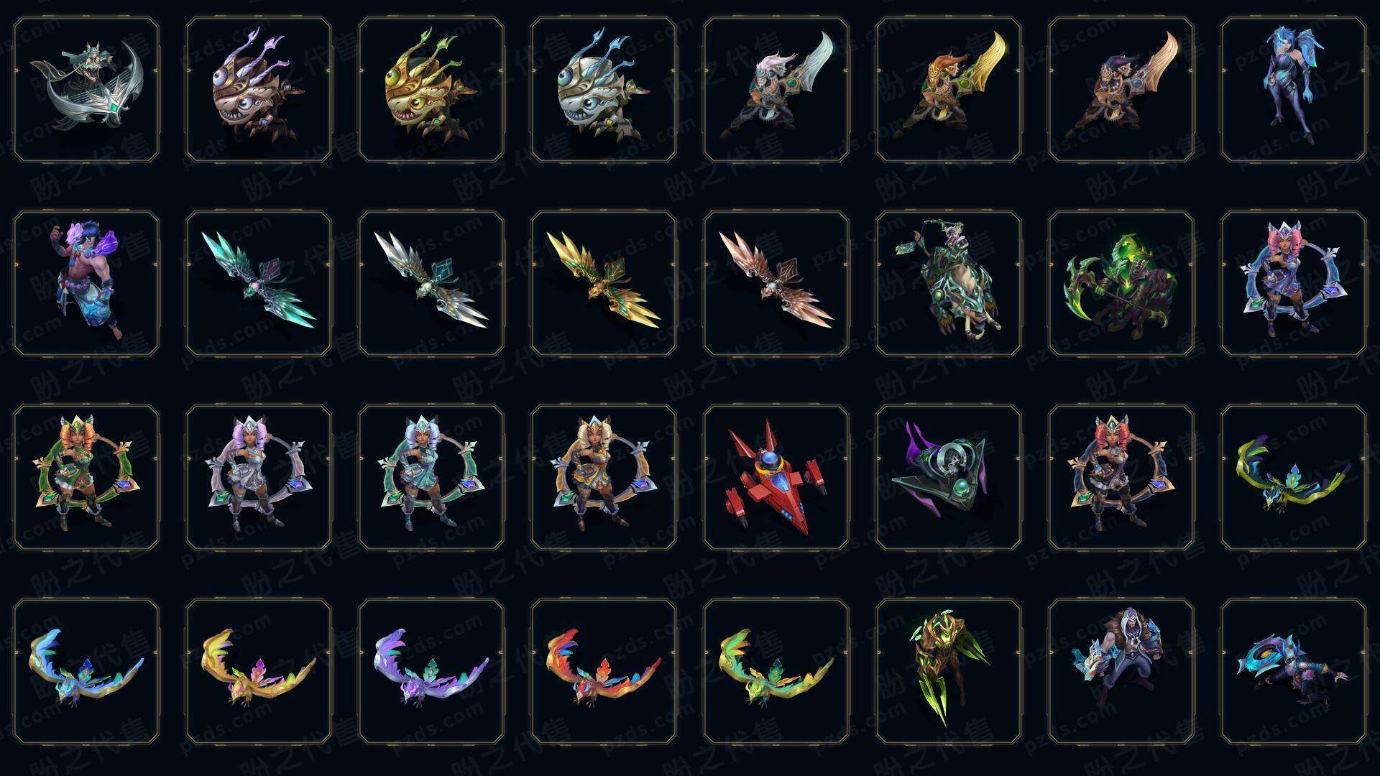Click the armored rider on mount
Image resolution: width=1380 pixels, height=776 pixels.
point(949,283)
